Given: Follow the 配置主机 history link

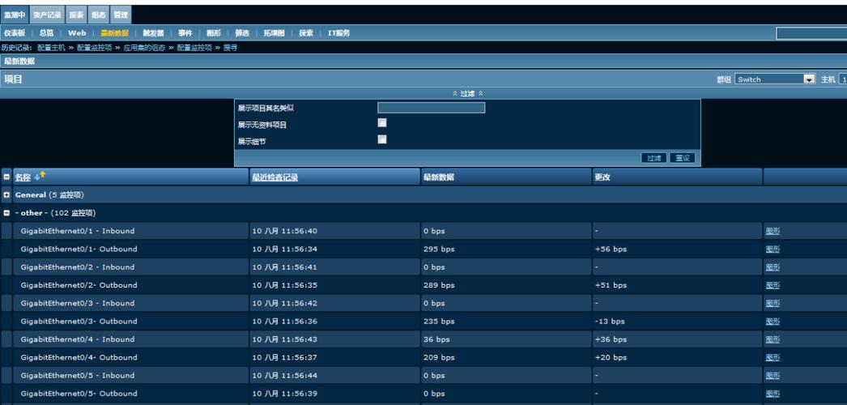Looking at the screenshot, I should (x=51, y=48).
